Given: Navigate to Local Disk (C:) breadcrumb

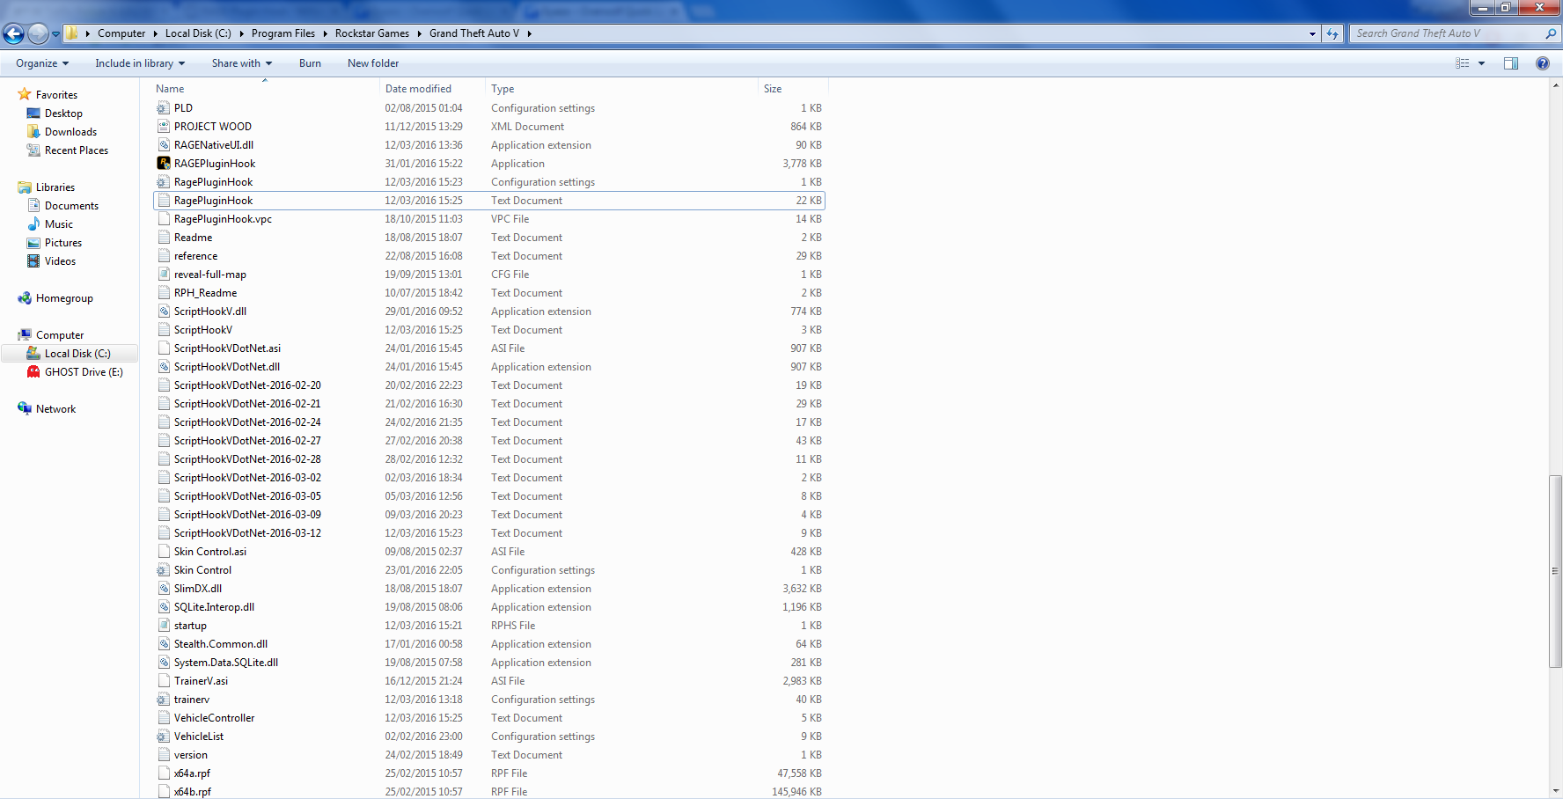Looking at the screenshot, I should pyautogui.click(x=198, y=33).
